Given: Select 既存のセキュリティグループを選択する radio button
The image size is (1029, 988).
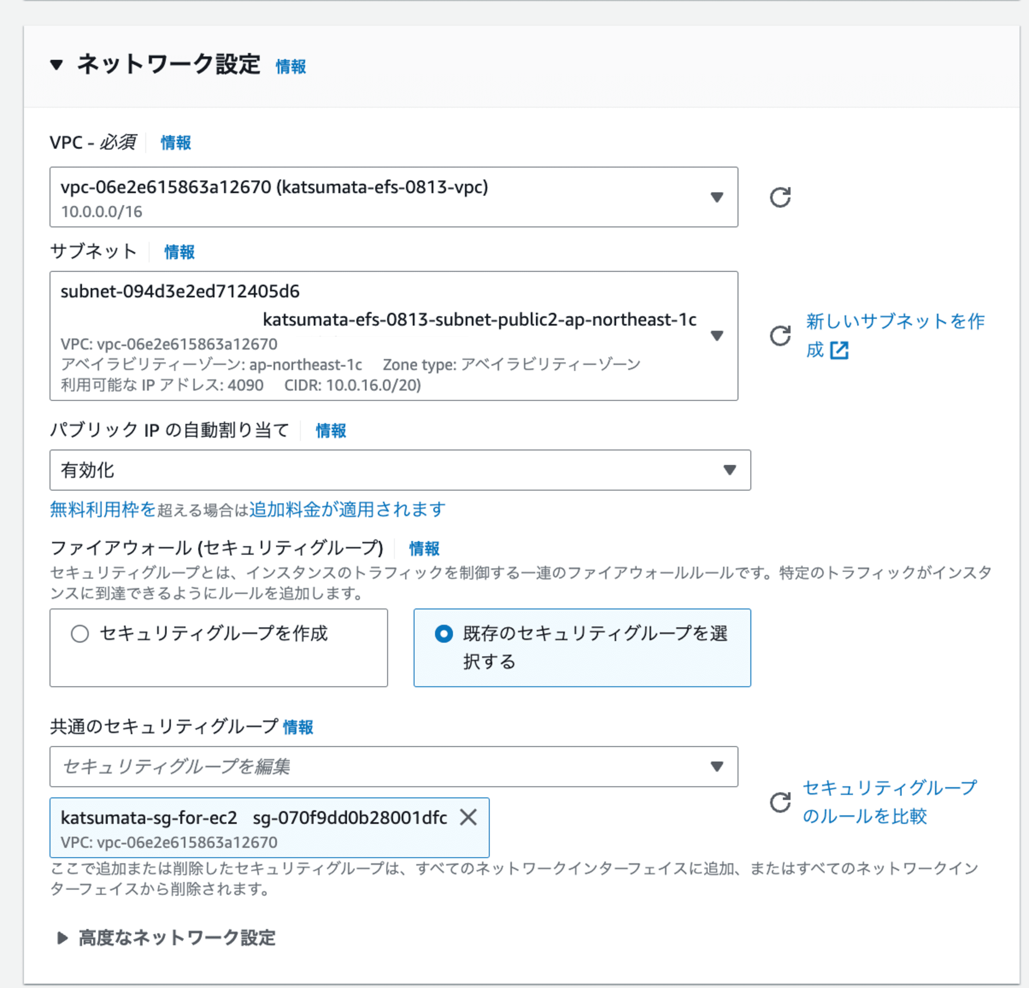Looking at the screenshot, I should click(443, 633).
